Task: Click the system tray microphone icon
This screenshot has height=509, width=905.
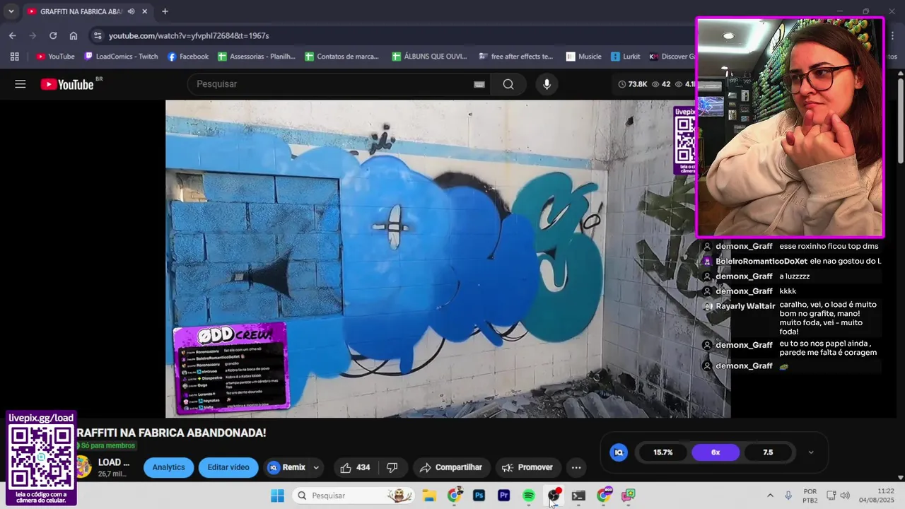Action: (x=788, y=496)
